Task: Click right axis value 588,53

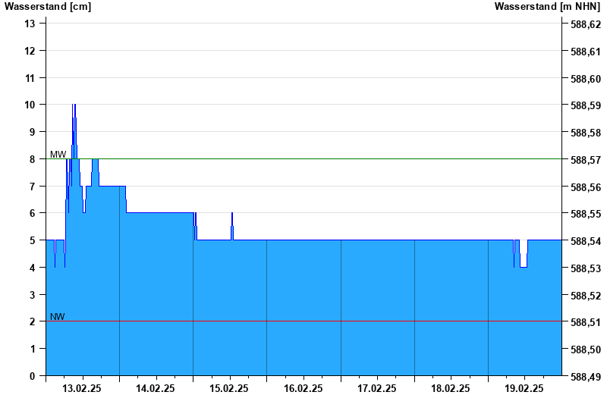Action: [586, 268]
